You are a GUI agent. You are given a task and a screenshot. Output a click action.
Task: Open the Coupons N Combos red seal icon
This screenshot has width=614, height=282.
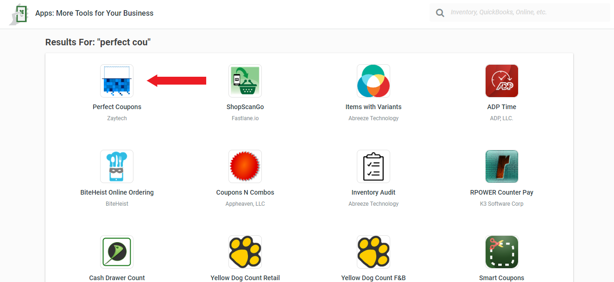tap(245, 166)
